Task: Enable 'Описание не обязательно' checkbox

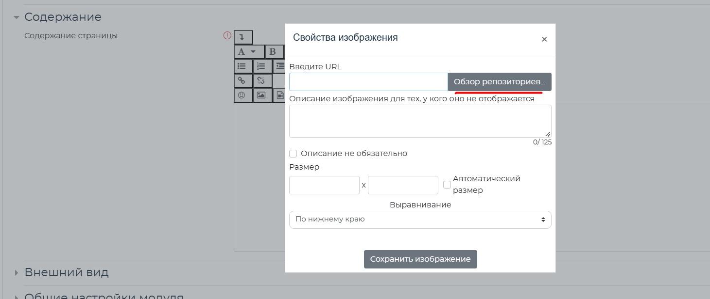Action: coord(293,154)
